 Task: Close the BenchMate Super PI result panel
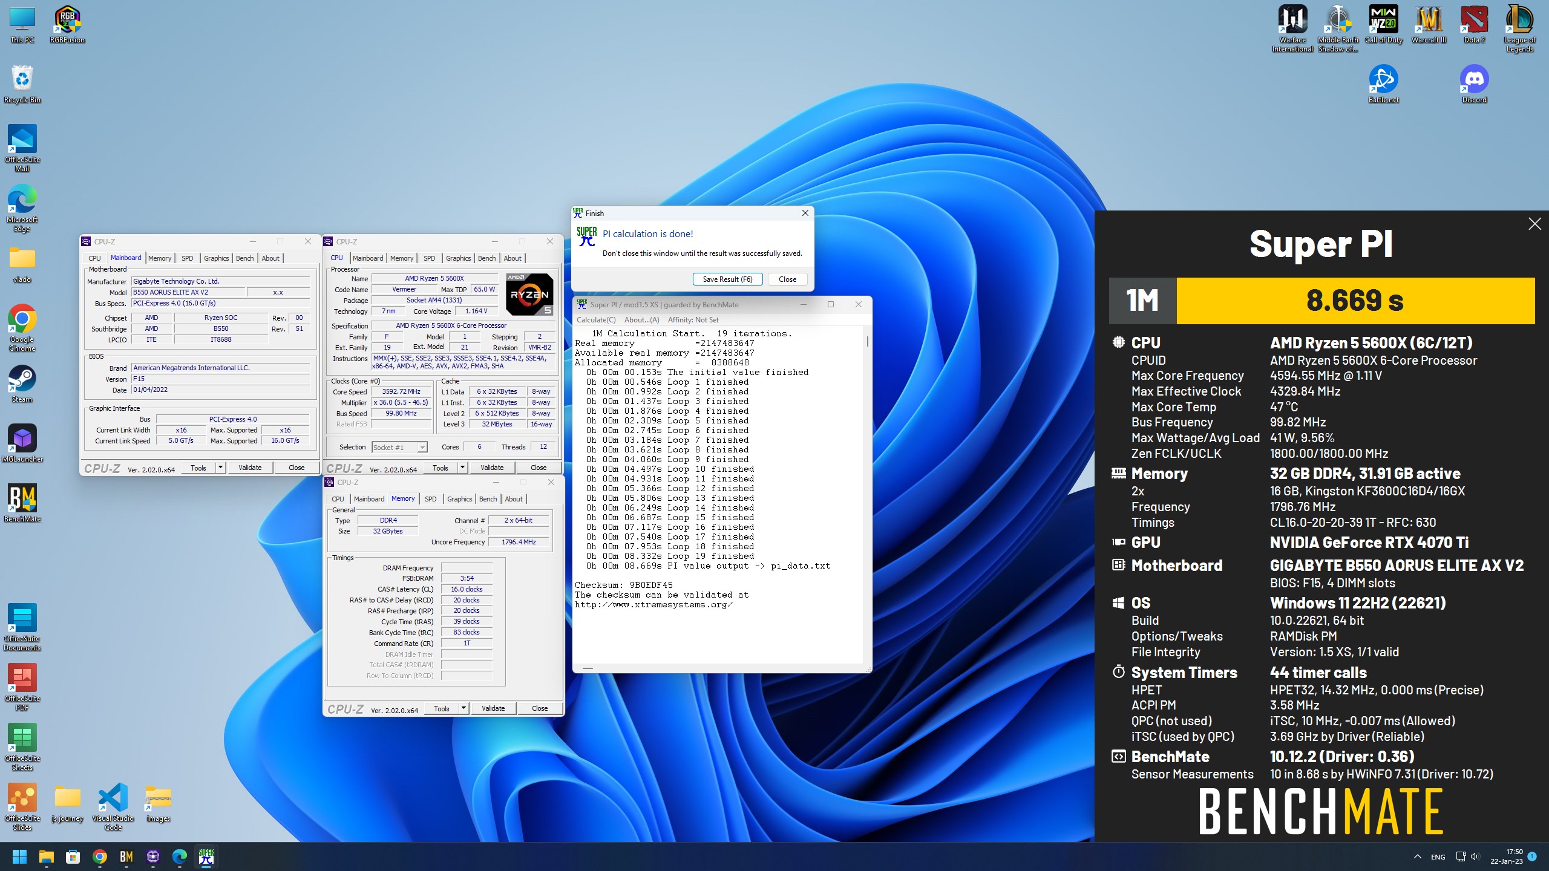coord(1534,224)
